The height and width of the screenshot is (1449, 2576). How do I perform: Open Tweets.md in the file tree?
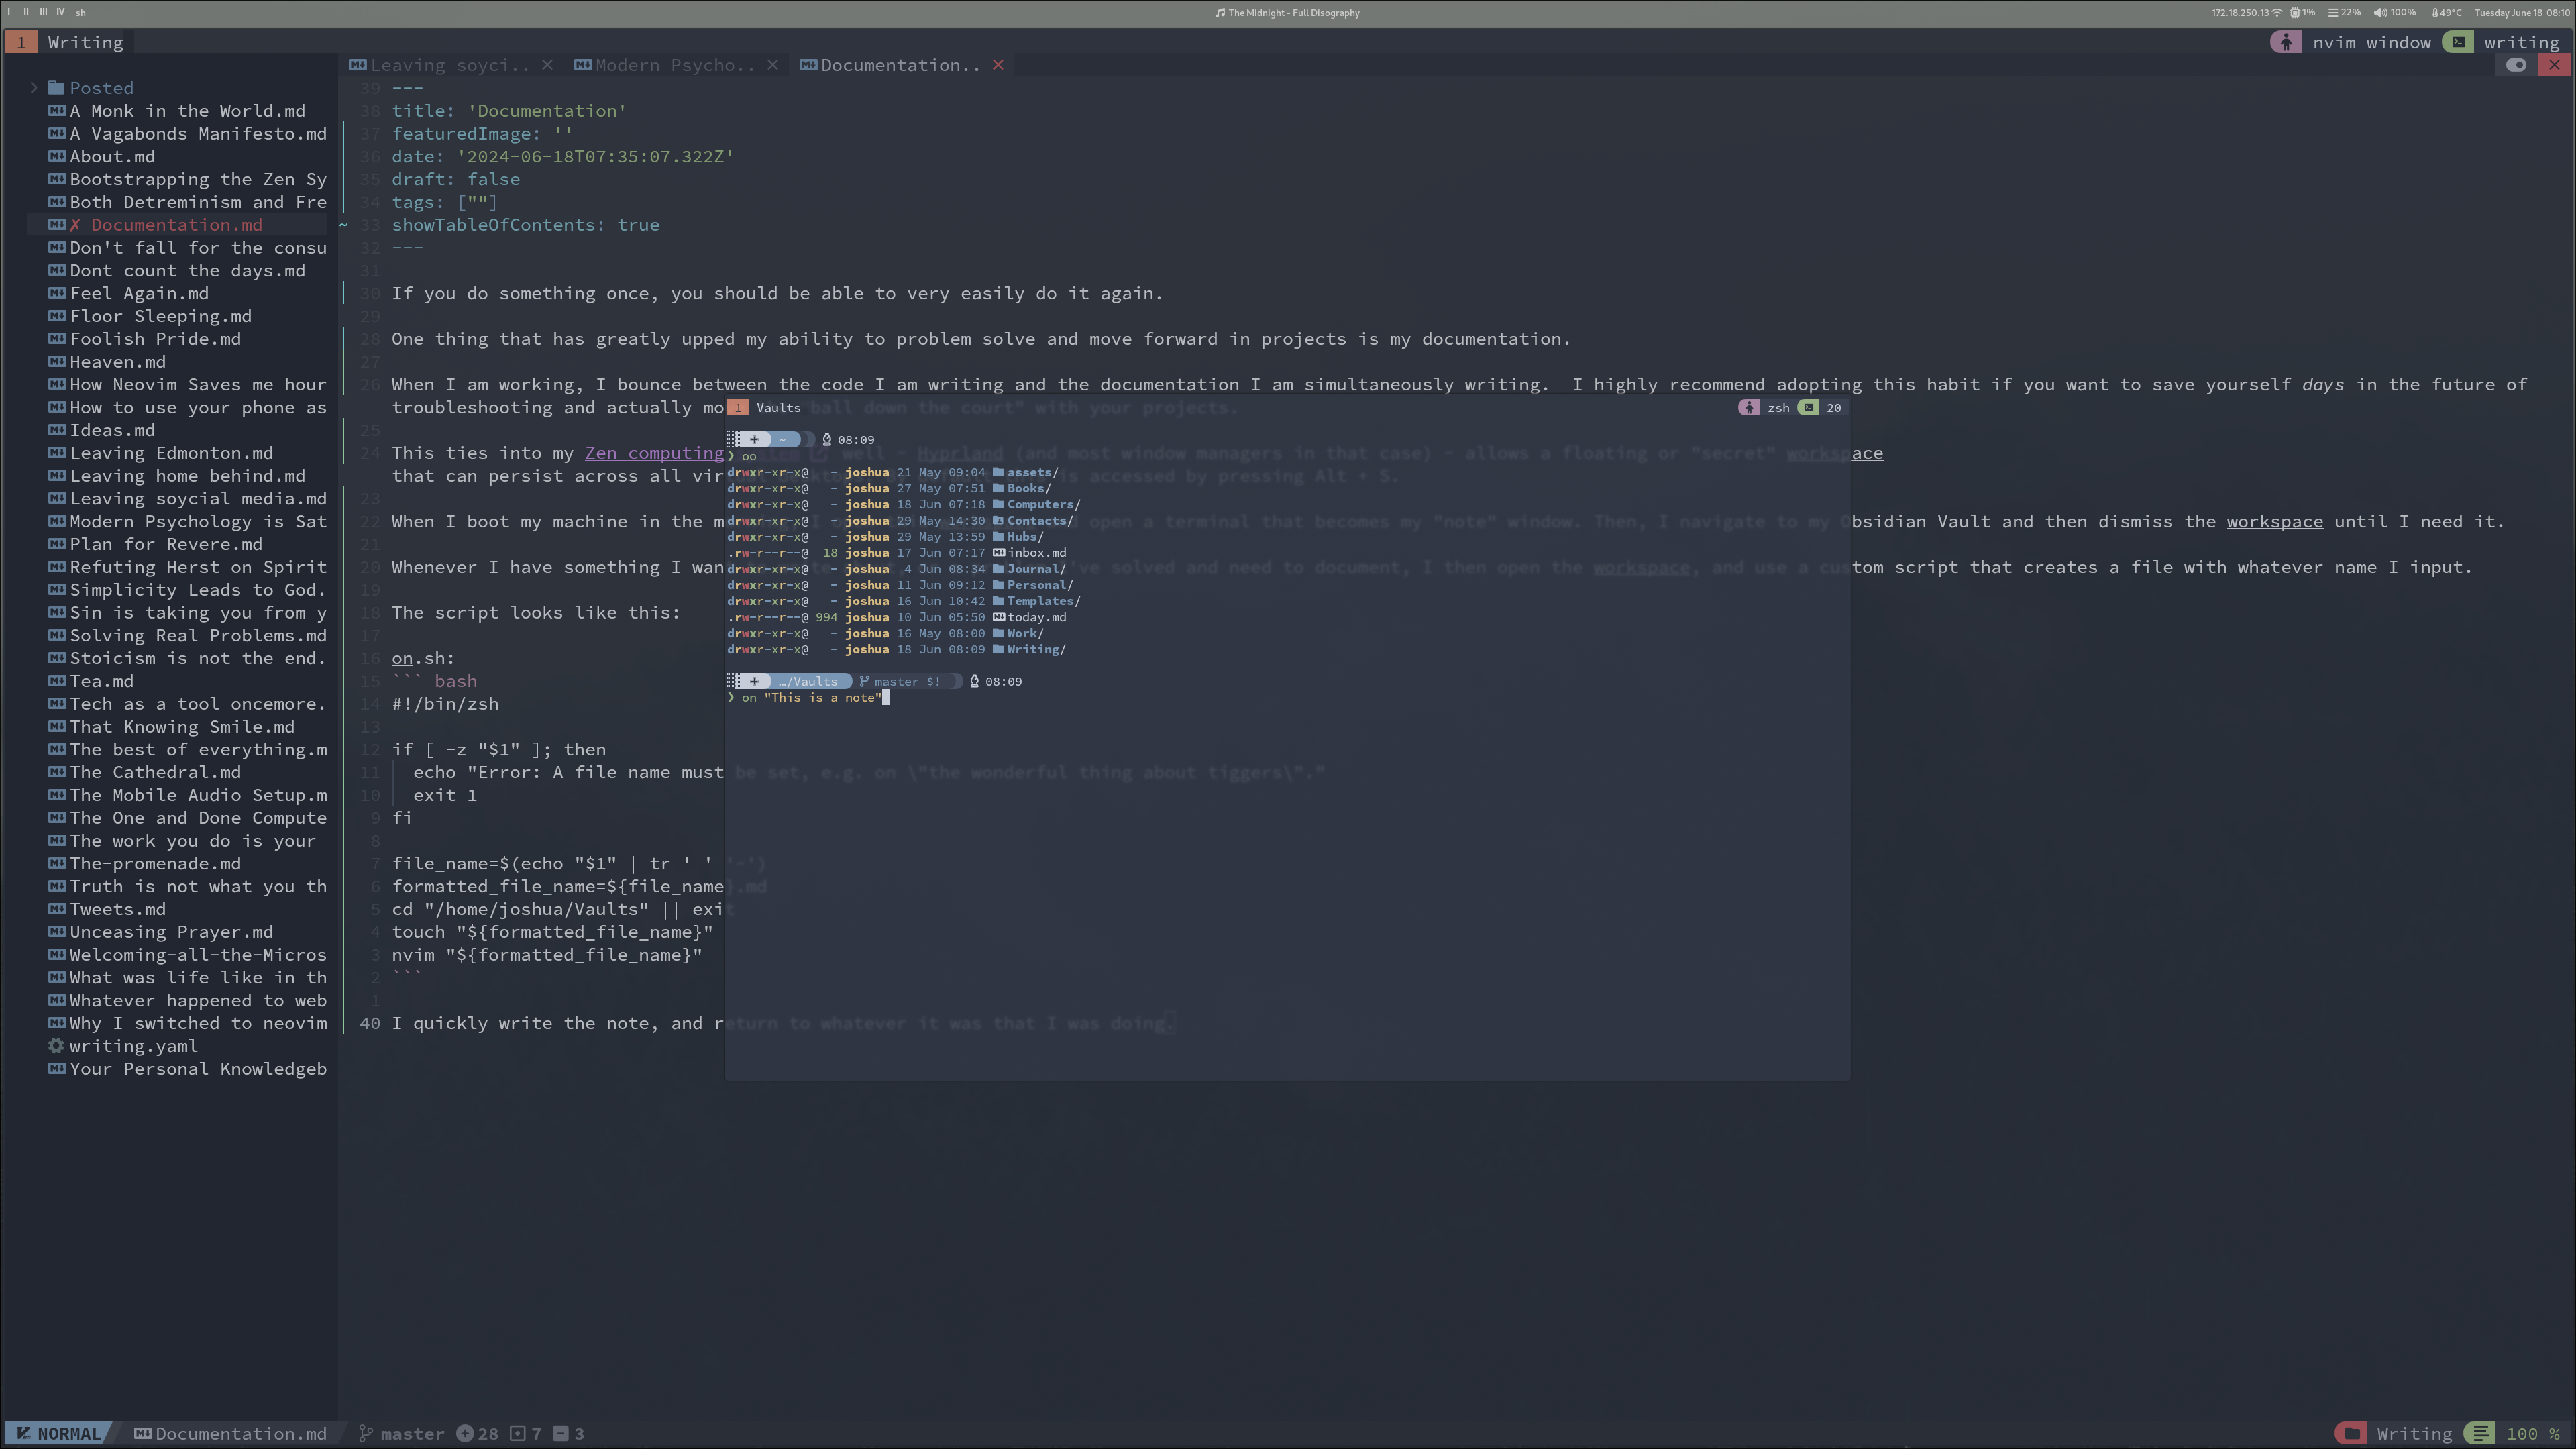[x=118, y=910]
